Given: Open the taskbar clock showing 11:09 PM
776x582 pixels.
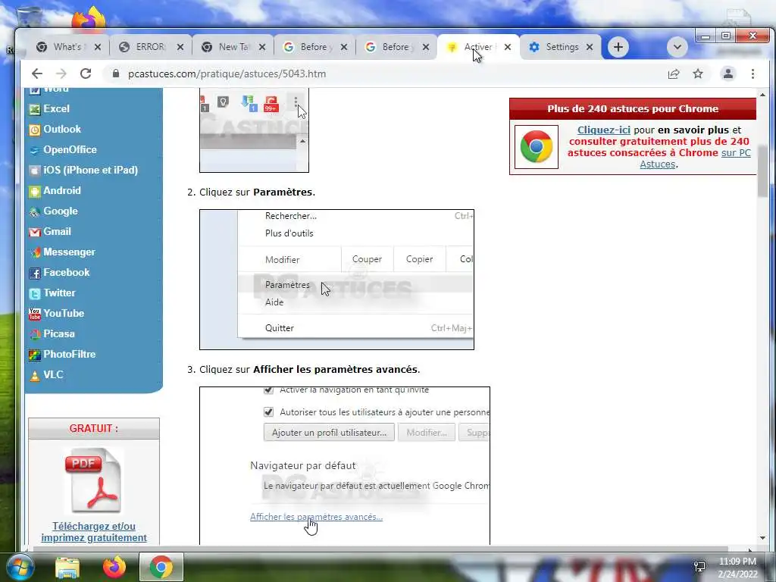Looking at the screenshot, I should tap(738, 568).
